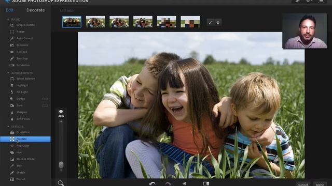The width and height of the screenshot is (332, 186).
Task: Cancel pixelate setting with circle-x button
Action: (218, 23)
